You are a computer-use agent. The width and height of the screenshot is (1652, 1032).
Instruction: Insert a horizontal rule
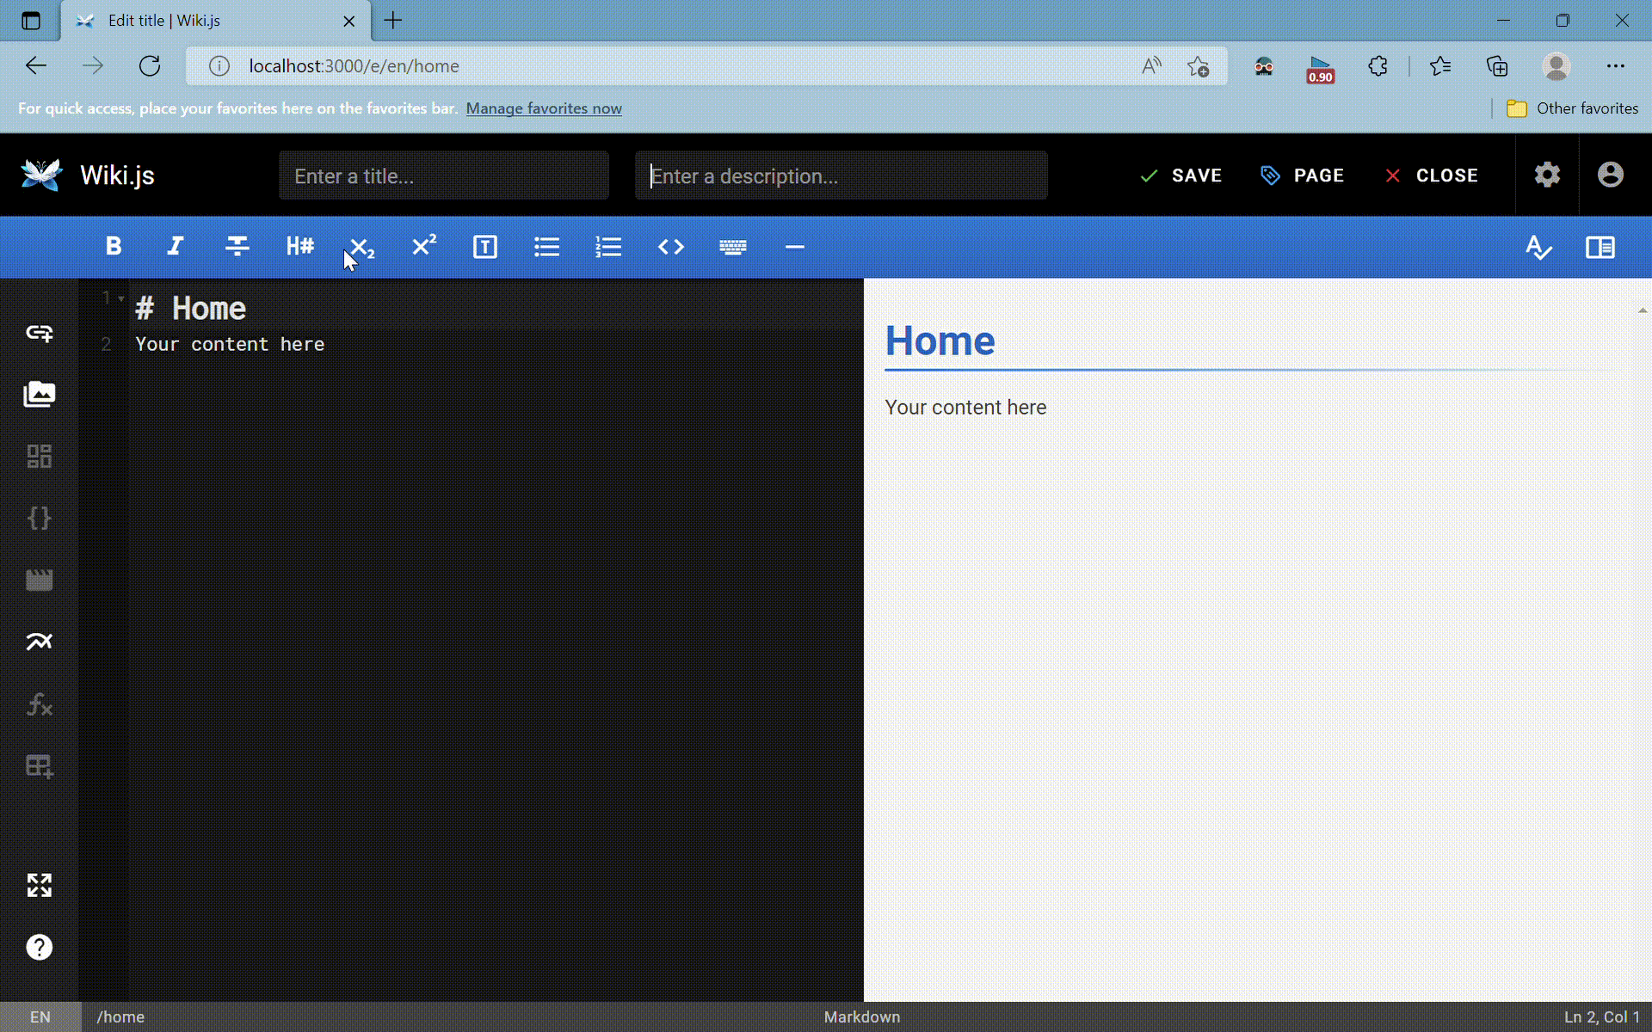[x=794, y=247]
